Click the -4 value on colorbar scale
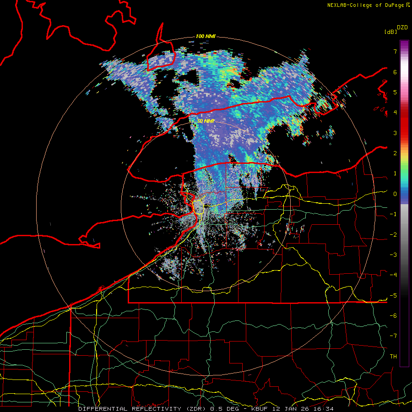Image resolution: width=412 pixels, height=412 pixels. coord(393,275)
